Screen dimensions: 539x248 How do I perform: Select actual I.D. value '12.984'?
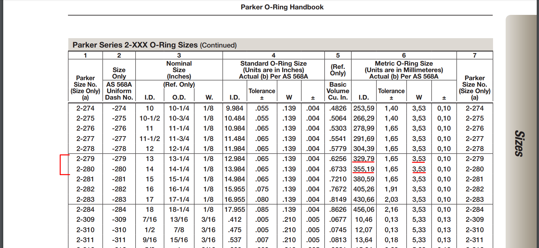click(235, 159)
